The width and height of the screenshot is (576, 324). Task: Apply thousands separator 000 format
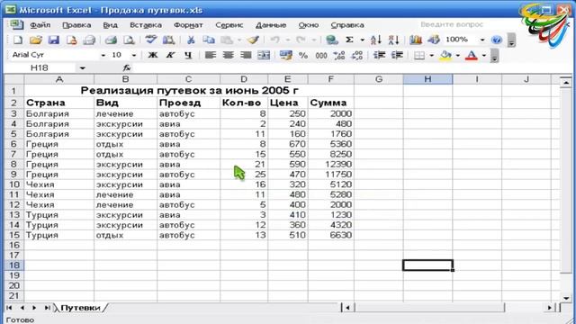[321, 56]
